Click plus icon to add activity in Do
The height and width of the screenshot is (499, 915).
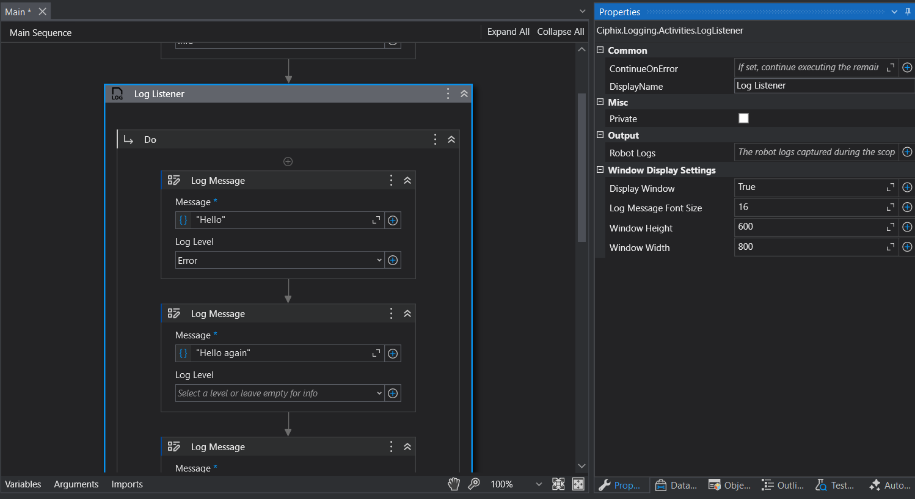[288, 161]
